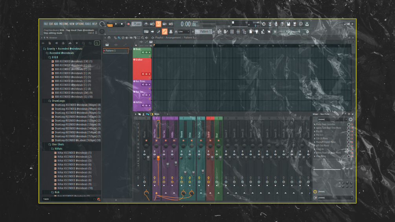Toggle the 3-2-1 countdown before recording
395x222 pixels.
[158, 24]
